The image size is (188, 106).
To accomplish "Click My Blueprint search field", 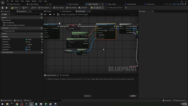I will (24, 14).
